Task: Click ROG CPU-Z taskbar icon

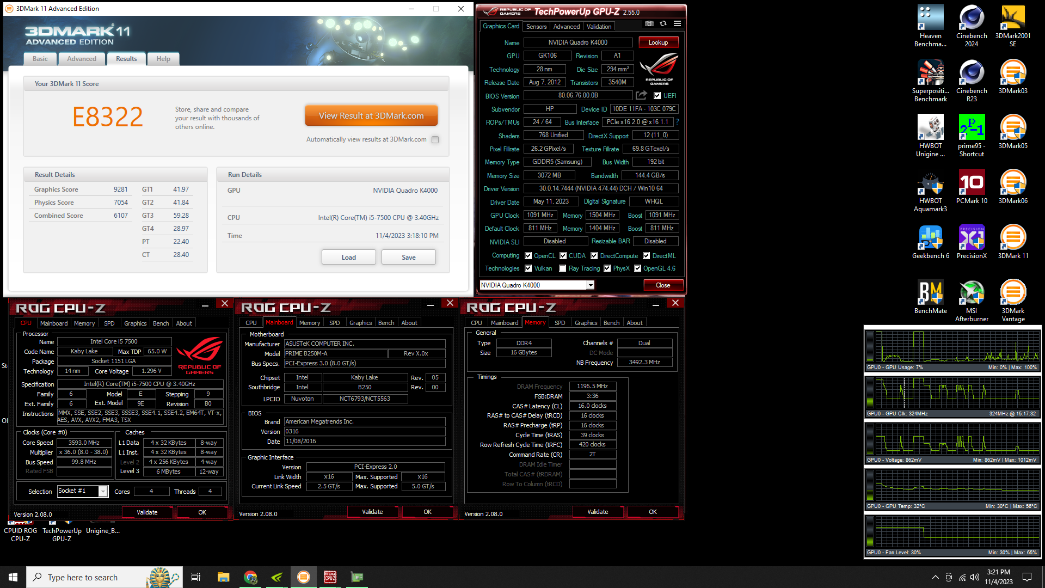Action: (330, 577)
